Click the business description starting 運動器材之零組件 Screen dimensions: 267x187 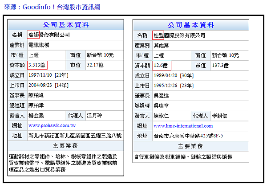click(63, 163)
